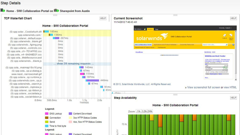
Task: Grab TCP Waterfall Chart panel drag handle
Action: tap(55, 15)
